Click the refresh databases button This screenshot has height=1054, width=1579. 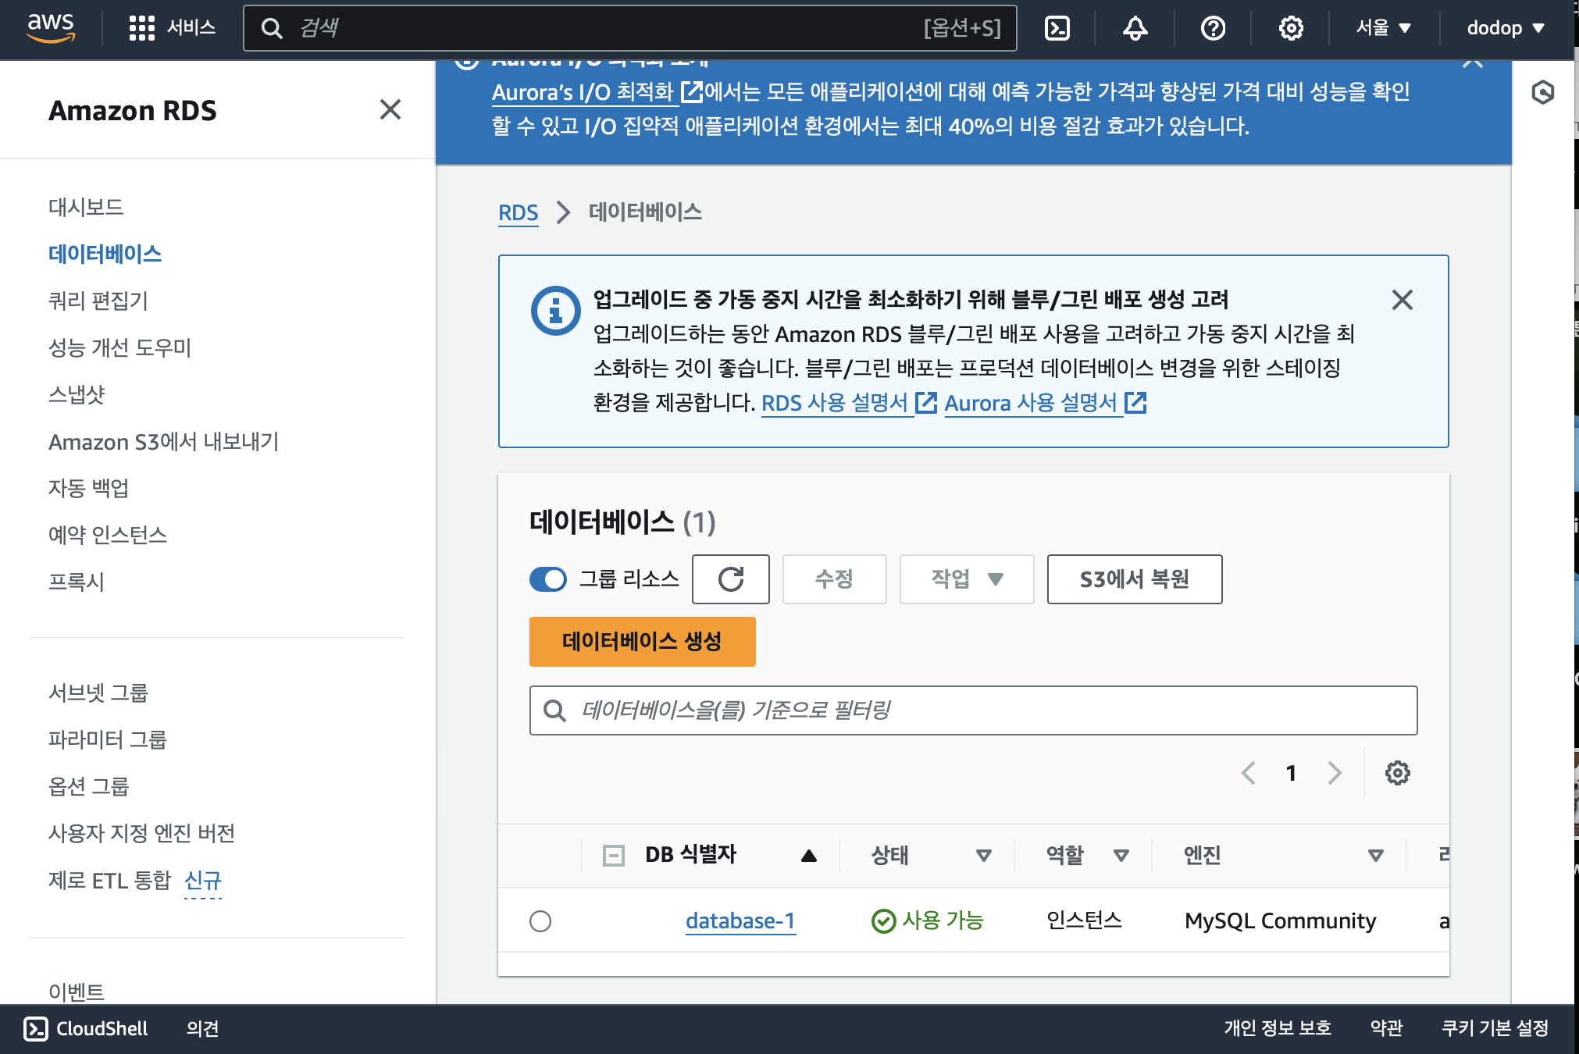coord(730,579)
